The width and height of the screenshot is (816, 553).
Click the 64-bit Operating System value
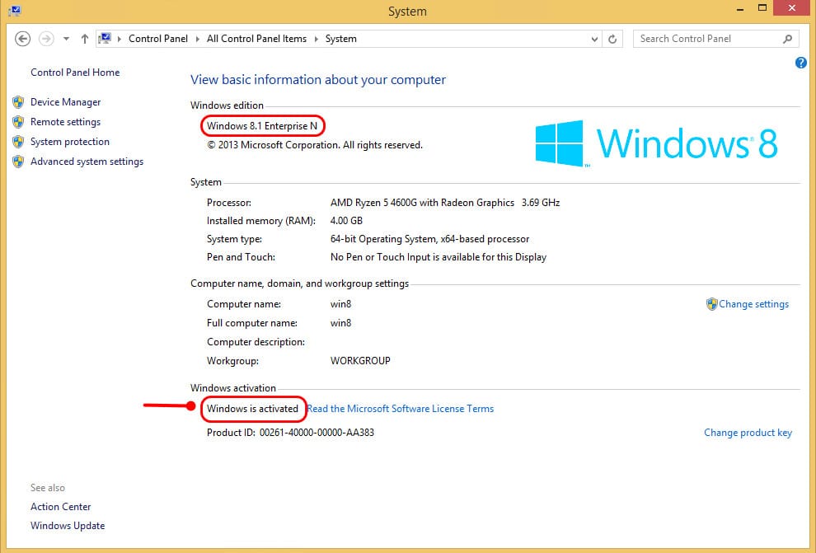coord(430,239)
